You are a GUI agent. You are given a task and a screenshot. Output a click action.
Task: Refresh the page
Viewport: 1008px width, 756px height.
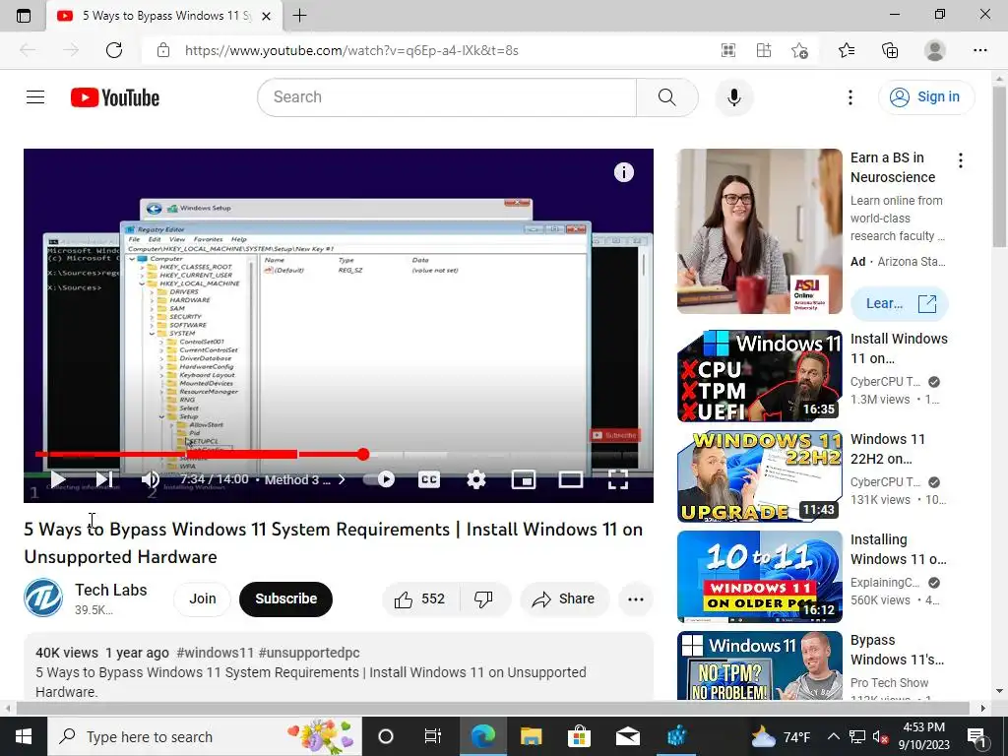(114, 50)
